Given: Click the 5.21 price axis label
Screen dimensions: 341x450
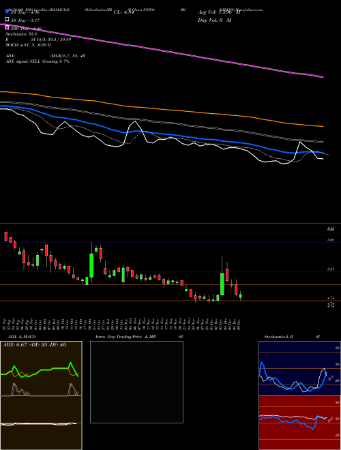Looking at the screenshot, I should pyautogui.click(x=330, y=269).
